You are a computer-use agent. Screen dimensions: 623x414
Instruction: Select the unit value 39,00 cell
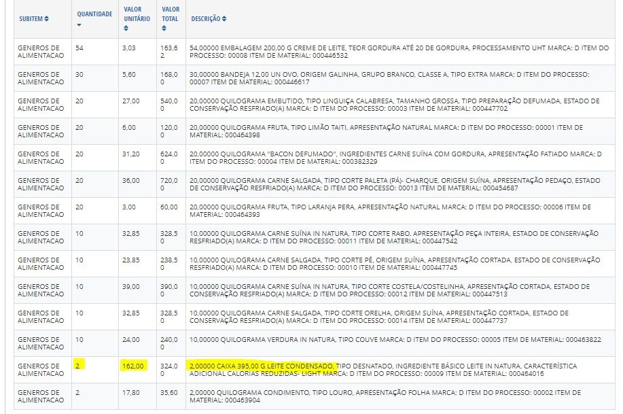click(x=131, y=286)
